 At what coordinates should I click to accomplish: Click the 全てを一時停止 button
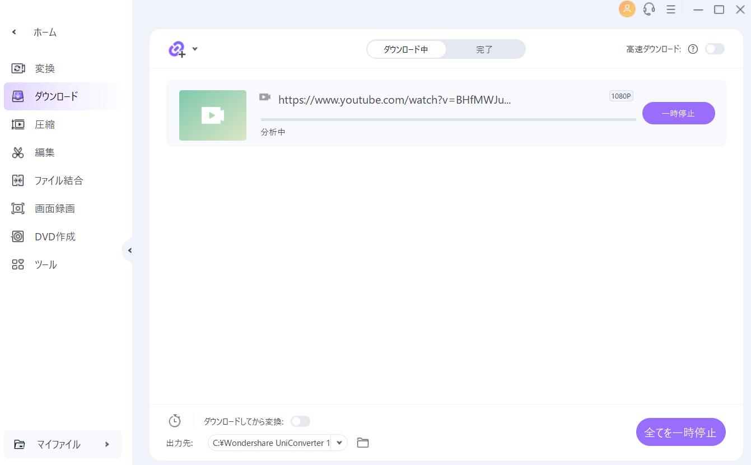[x=680, y=432]
